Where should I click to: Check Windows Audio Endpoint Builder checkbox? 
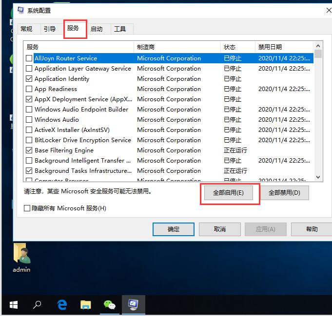click(29, 110)
